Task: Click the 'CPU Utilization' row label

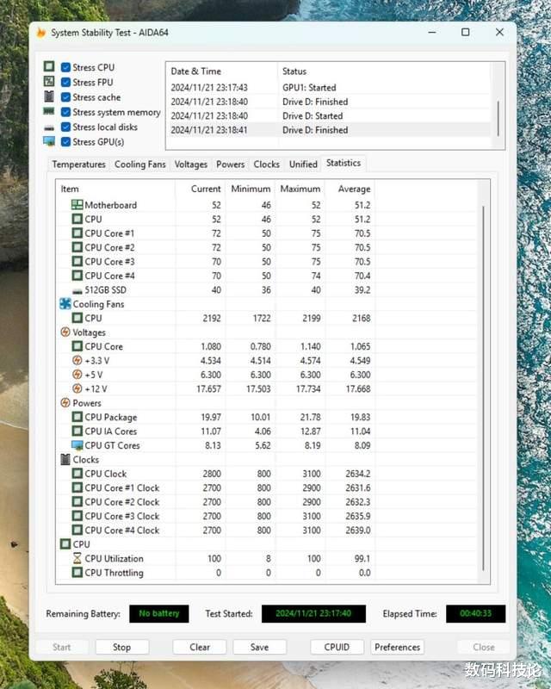Action: (x=114, y=558)
